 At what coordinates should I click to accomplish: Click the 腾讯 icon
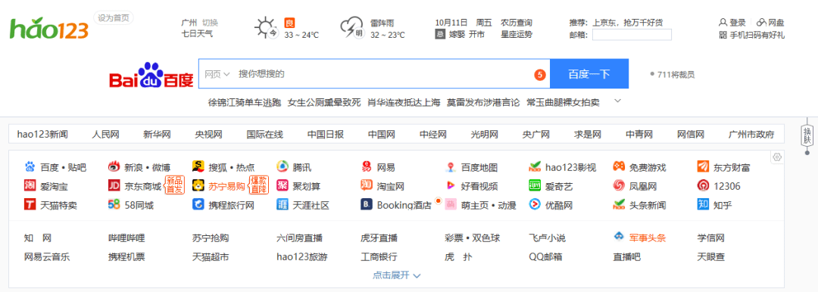pos(283,167)
